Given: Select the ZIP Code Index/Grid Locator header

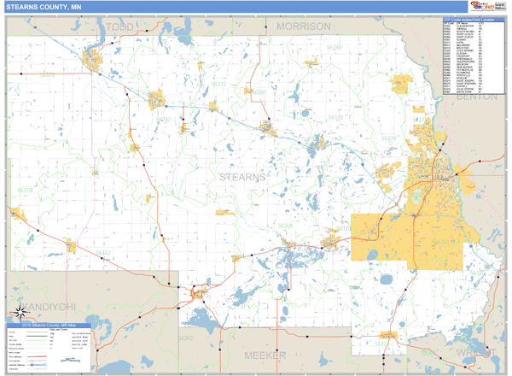Looking at the screenshot, I should coord(469,20).
